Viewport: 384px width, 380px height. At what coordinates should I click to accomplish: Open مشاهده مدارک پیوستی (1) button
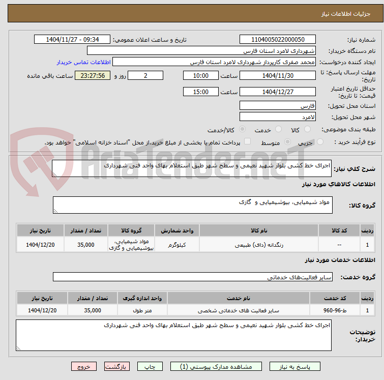coord(216,367)
